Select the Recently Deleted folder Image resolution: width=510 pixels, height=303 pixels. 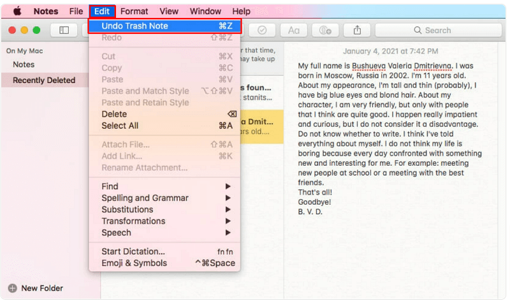coord(45,80)
